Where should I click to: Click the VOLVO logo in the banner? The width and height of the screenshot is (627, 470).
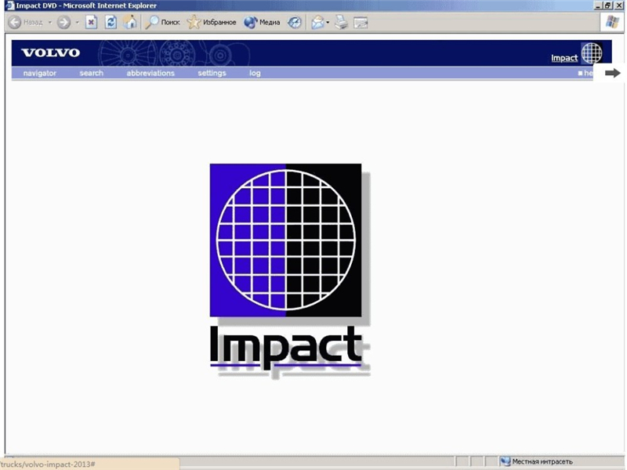[x=50, y=52]
